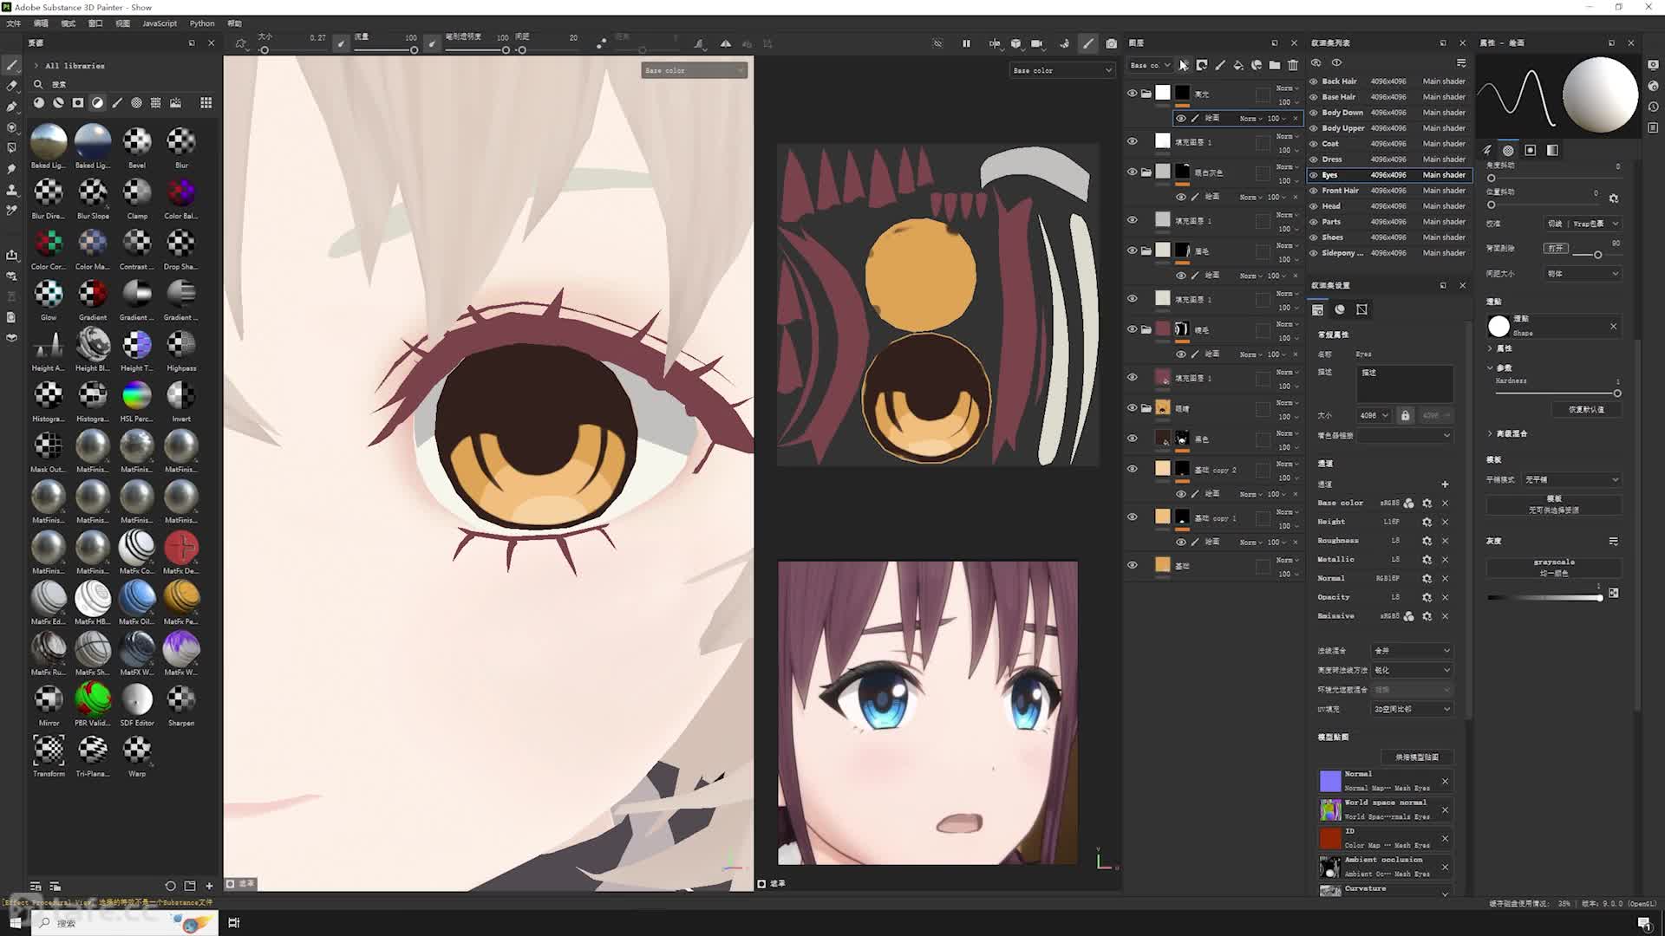Open the JavaScript menu
This screenshot has width=1665, height=936.
(x=160, y=23)
